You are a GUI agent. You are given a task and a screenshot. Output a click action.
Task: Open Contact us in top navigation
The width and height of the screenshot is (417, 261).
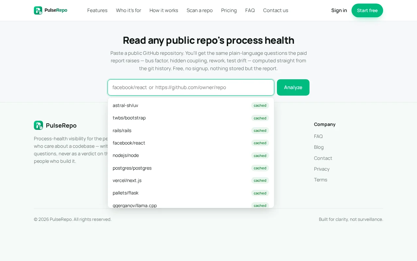tap(276, 10)
